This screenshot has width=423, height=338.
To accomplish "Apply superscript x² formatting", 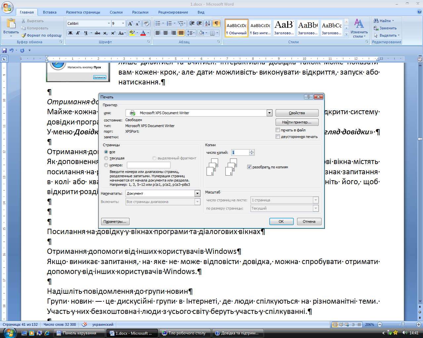I will 113,33.
